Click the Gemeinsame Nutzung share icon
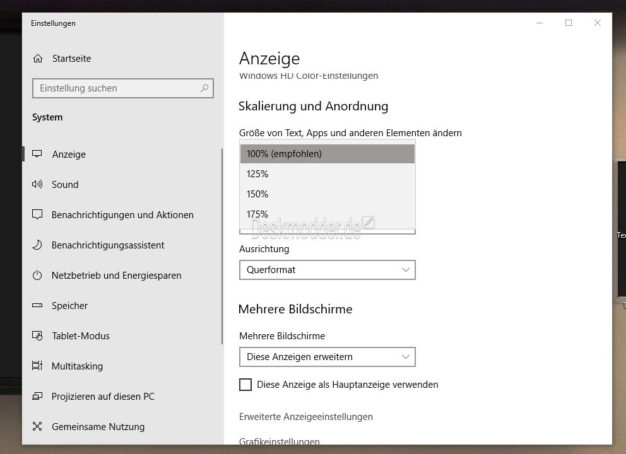The width and height of the screenshot is (626, 454). (37, 426)
